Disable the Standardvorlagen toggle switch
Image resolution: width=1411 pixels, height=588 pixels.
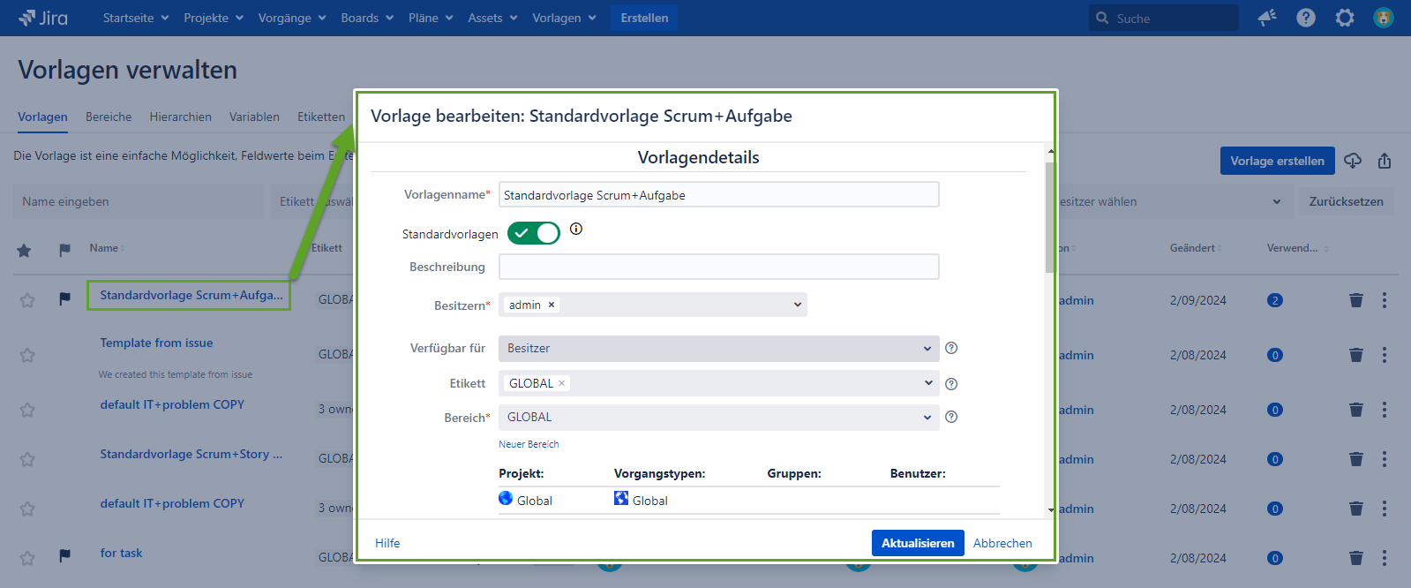point(534,233)
